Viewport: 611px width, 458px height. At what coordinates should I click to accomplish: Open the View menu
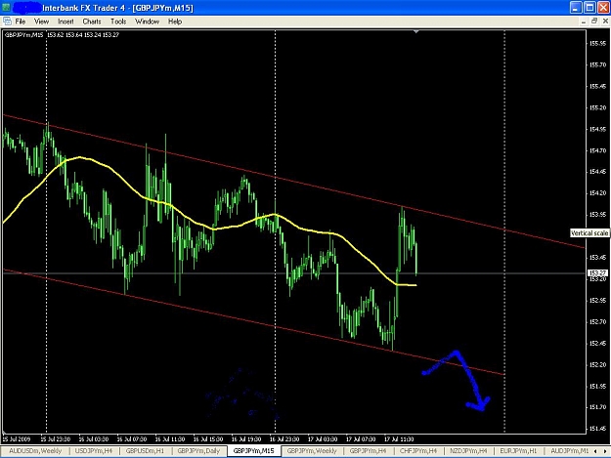[x=41, y=21]
